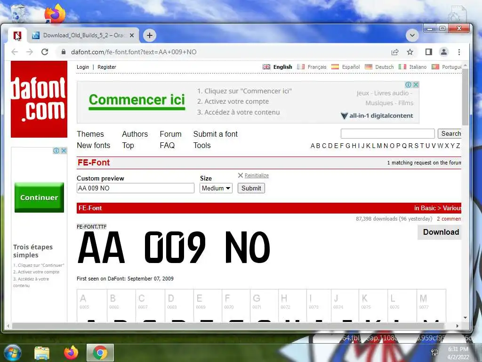Click the top ad info icon

point(408,84)
